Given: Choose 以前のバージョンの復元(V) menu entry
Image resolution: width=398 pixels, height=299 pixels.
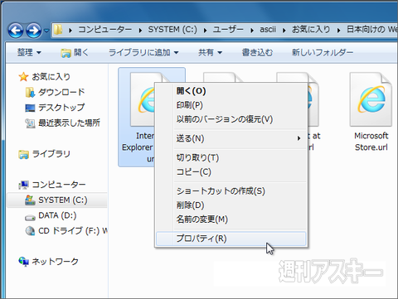Looking at the screenshot, I should pyautogui.click(x=231, y=119).
